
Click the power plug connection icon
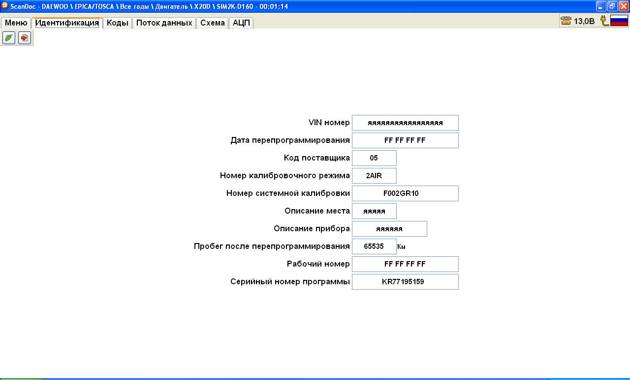pos(604,21)
